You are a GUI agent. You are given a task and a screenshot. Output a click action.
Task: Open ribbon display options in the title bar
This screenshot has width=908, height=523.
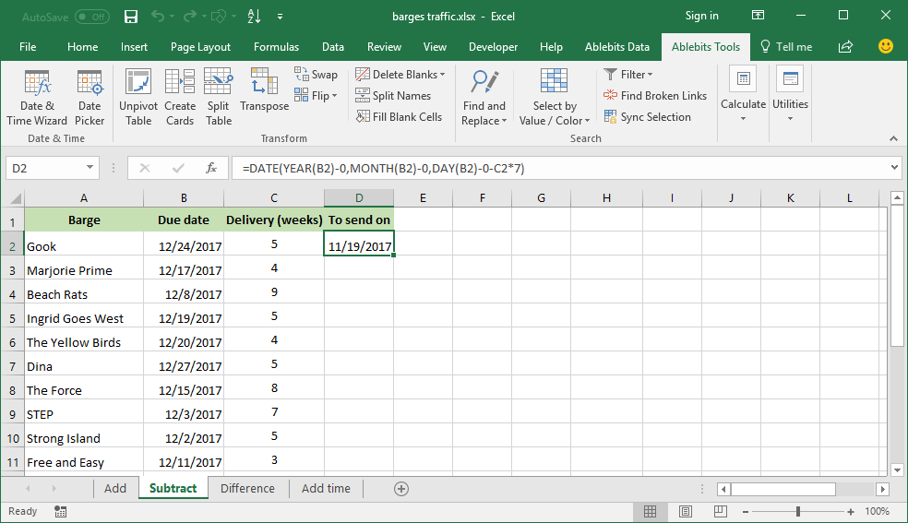tap(758, 16)
